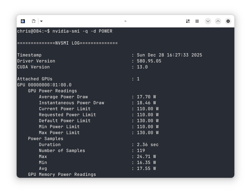The width and height of the screenshot is (251, 196).
Task: Click the "~" window title
Action: coord(125,21)
